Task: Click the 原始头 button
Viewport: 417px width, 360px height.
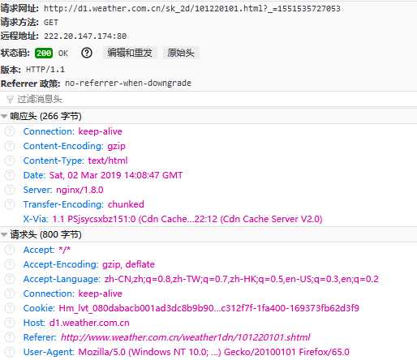Action: click(x=181, y=53)
